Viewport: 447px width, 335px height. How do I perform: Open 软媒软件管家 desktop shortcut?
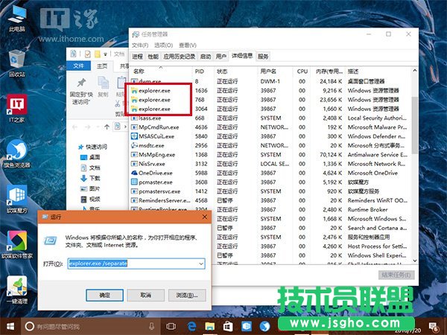[17, 244]
